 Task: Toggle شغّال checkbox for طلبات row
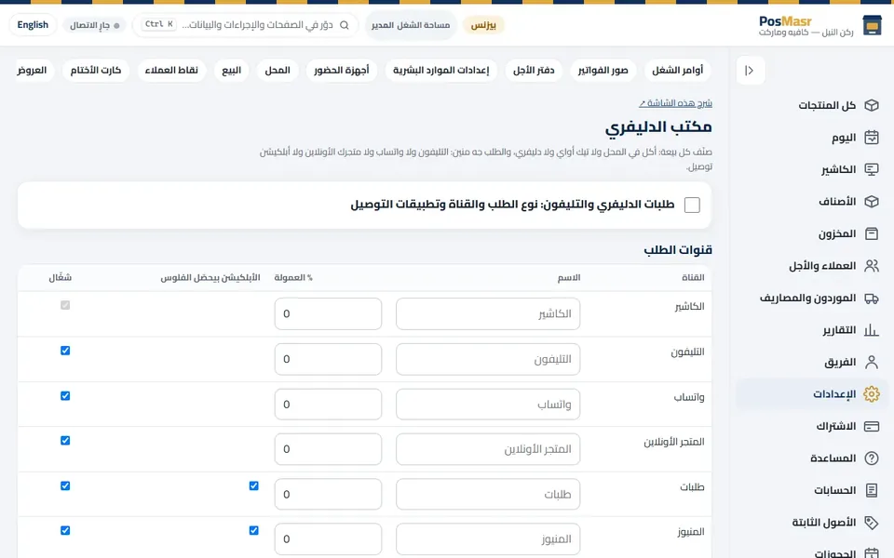pos(65,485)
